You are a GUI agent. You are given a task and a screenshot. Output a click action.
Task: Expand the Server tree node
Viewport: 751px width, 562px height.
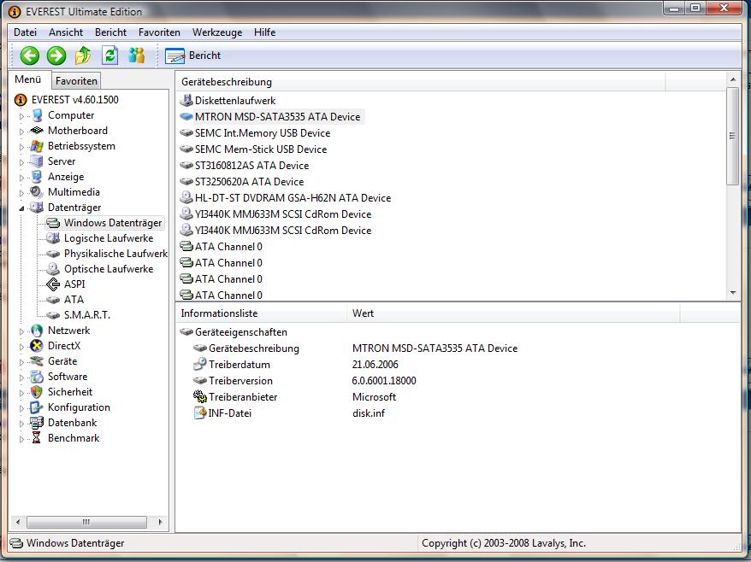21,162
